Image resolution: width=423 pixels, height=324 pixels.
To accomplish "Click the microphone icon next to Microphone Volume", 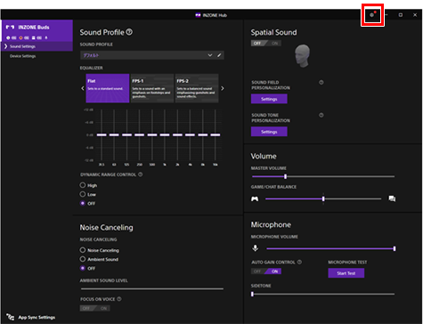I will click(256, 248).
